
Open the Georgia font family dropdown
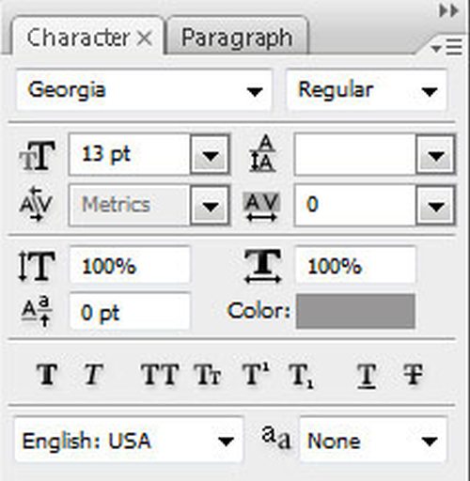point(144,90)
